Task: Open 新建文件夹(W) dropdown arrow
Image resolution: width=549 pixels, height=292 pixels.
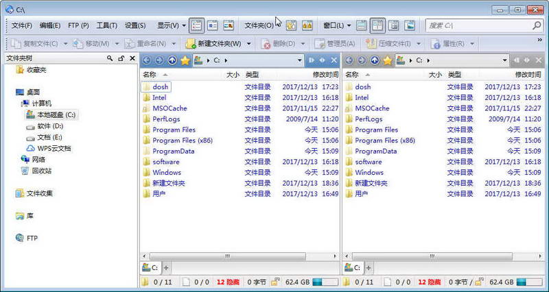Action: [249, 44]
